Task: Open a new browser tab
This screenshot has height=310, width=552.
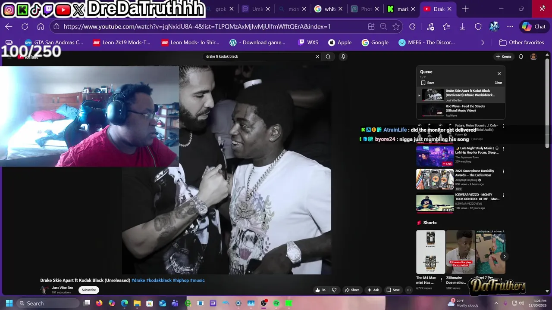Action: [x=465, y=9]
